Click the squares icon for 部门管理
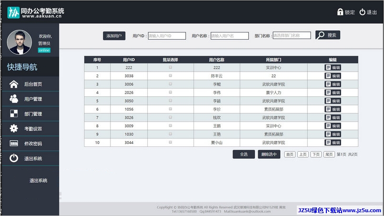The image size is (384, 216). [x=14, y=113]
